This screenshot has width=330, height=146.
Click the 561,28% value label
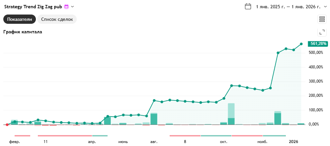coord(318,44)
